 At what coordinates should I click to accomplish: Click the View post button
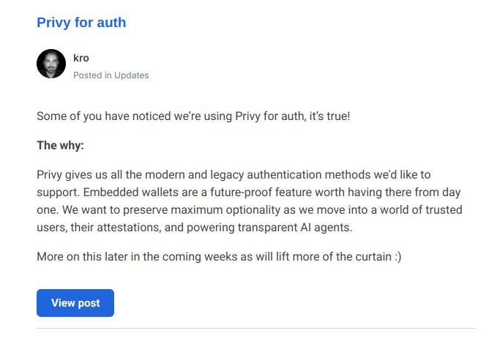tap(75, 303)
